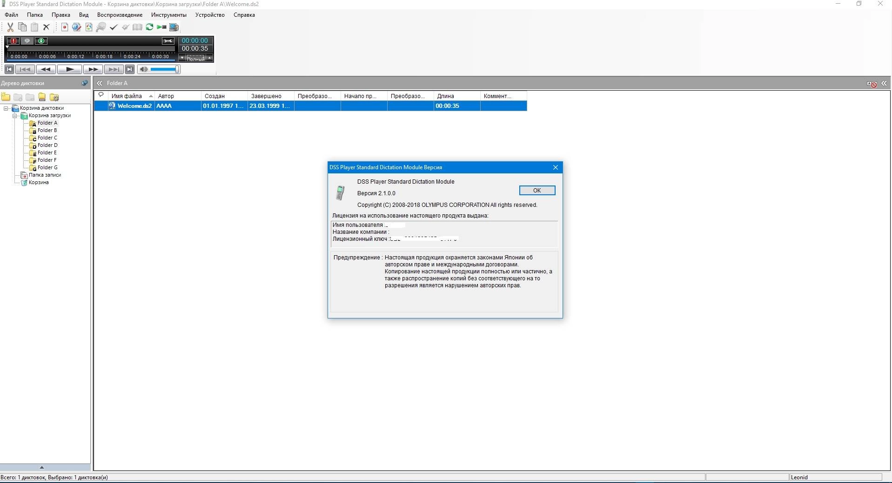Screen dimensions: 892x483
Task: Jump to previous index mark
Action: (25, 69)
